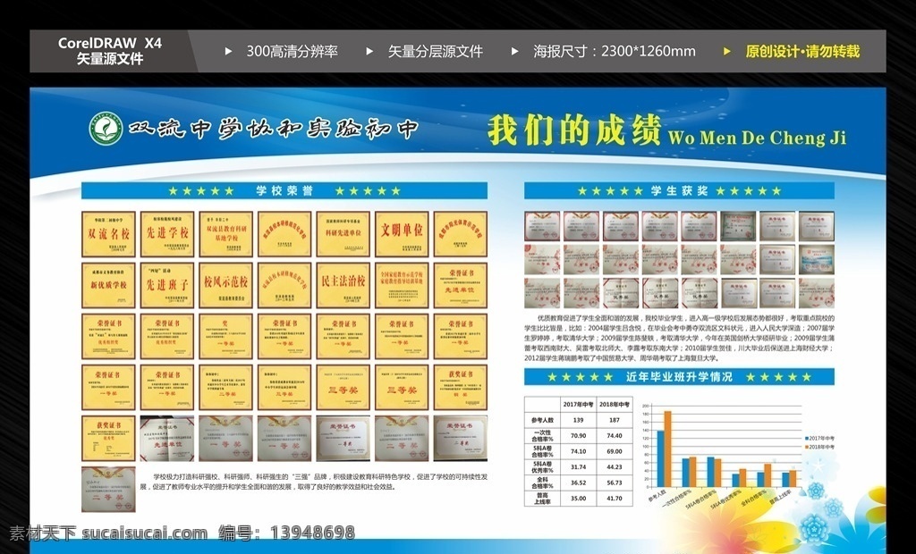Open the 先进班子 plaque thumbnail

coord(167,285)
